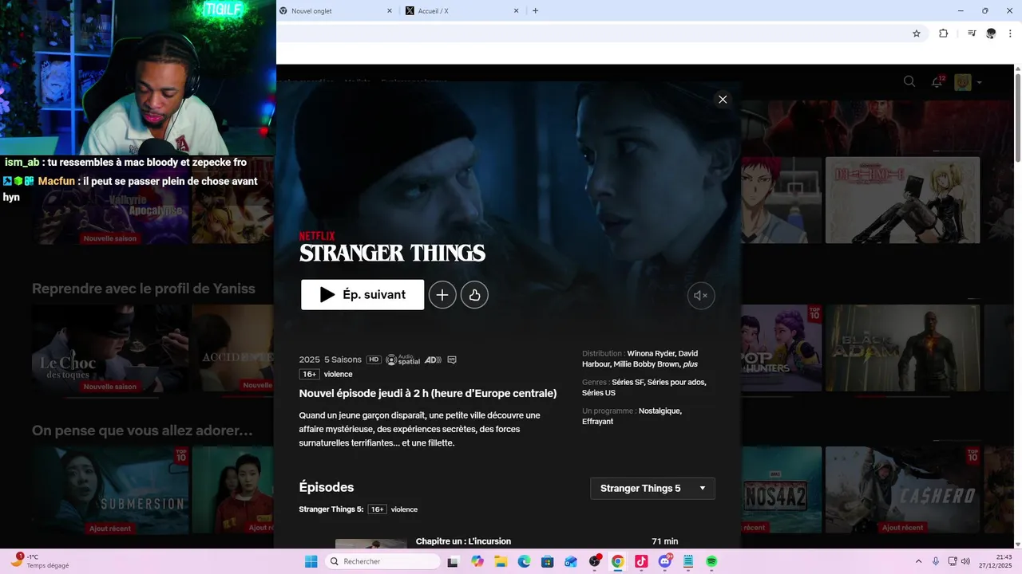Open the Stranger Things 5 season dropdown
The image size is (1022, 574).
pos(652,488)
